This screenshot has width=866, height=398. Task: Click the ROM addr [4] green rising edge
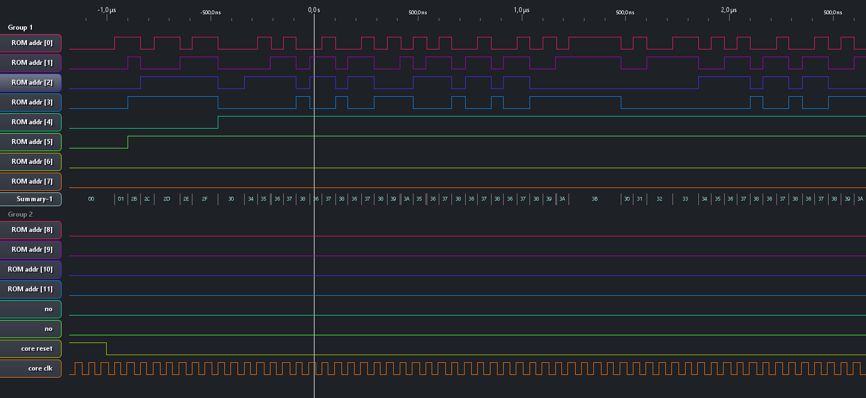click(218, 122)
